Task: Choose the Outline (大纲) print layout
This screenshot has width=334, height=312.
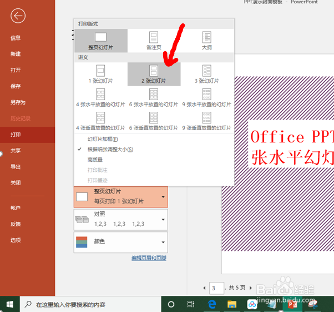Action: tap(207, 41)
